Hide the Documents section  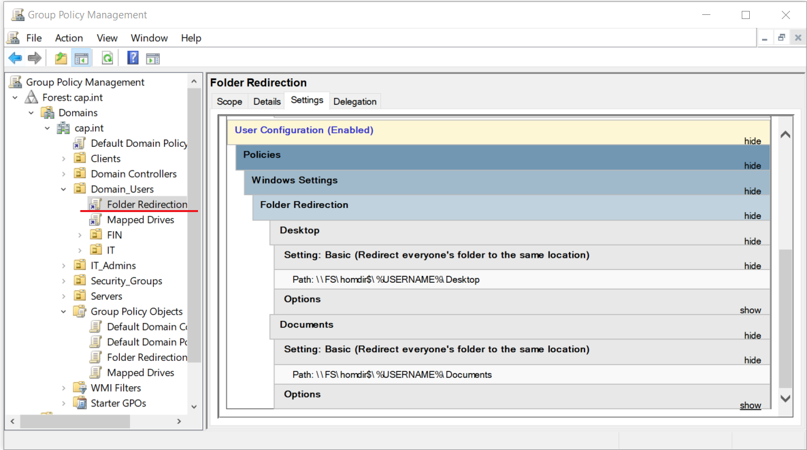(752, 335)
